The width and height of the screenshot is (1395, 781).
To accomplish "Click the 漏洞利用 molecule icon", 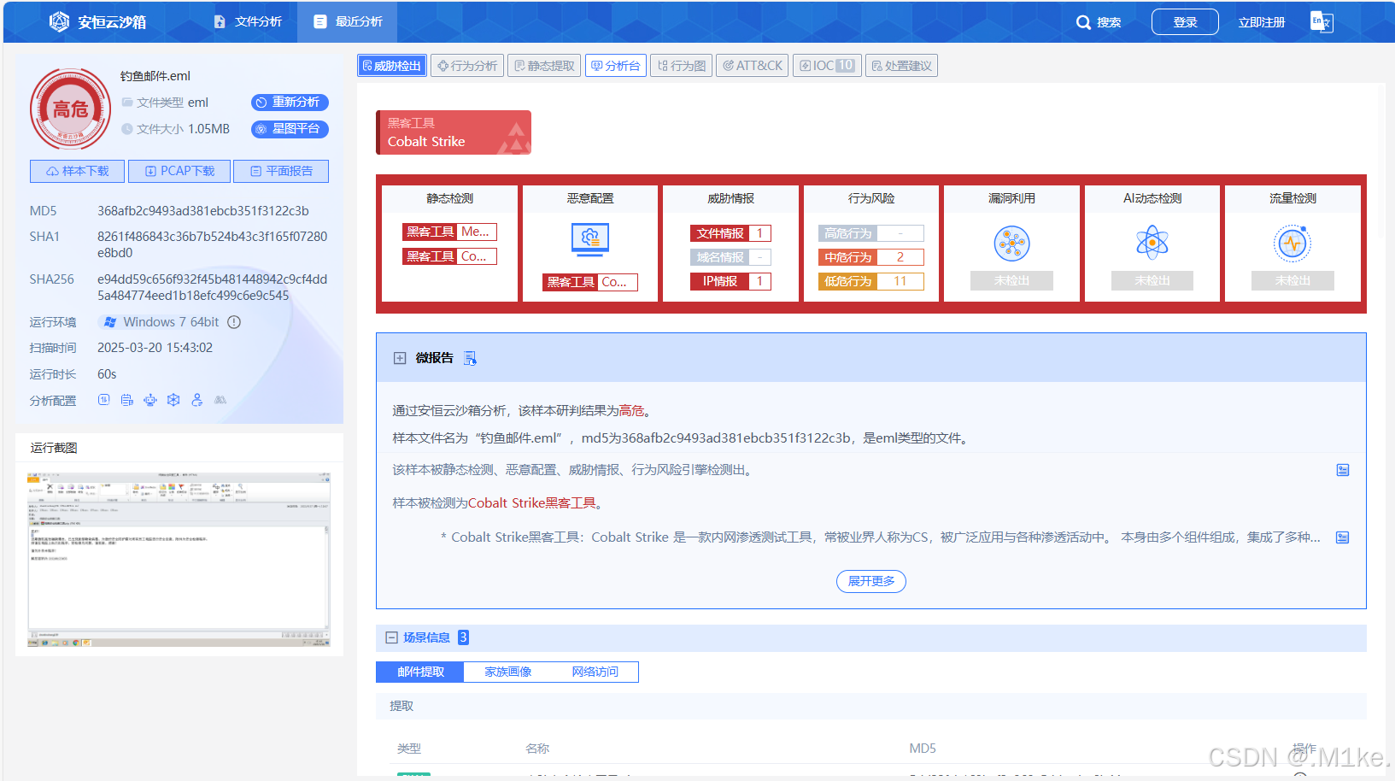I will point(1012,244).
